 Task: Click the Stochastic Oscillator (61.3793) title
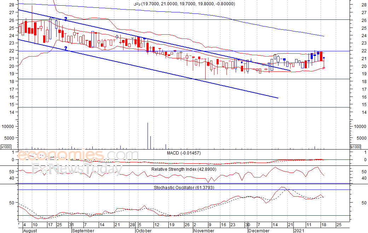pyautogui.click(x=184, y=187)
